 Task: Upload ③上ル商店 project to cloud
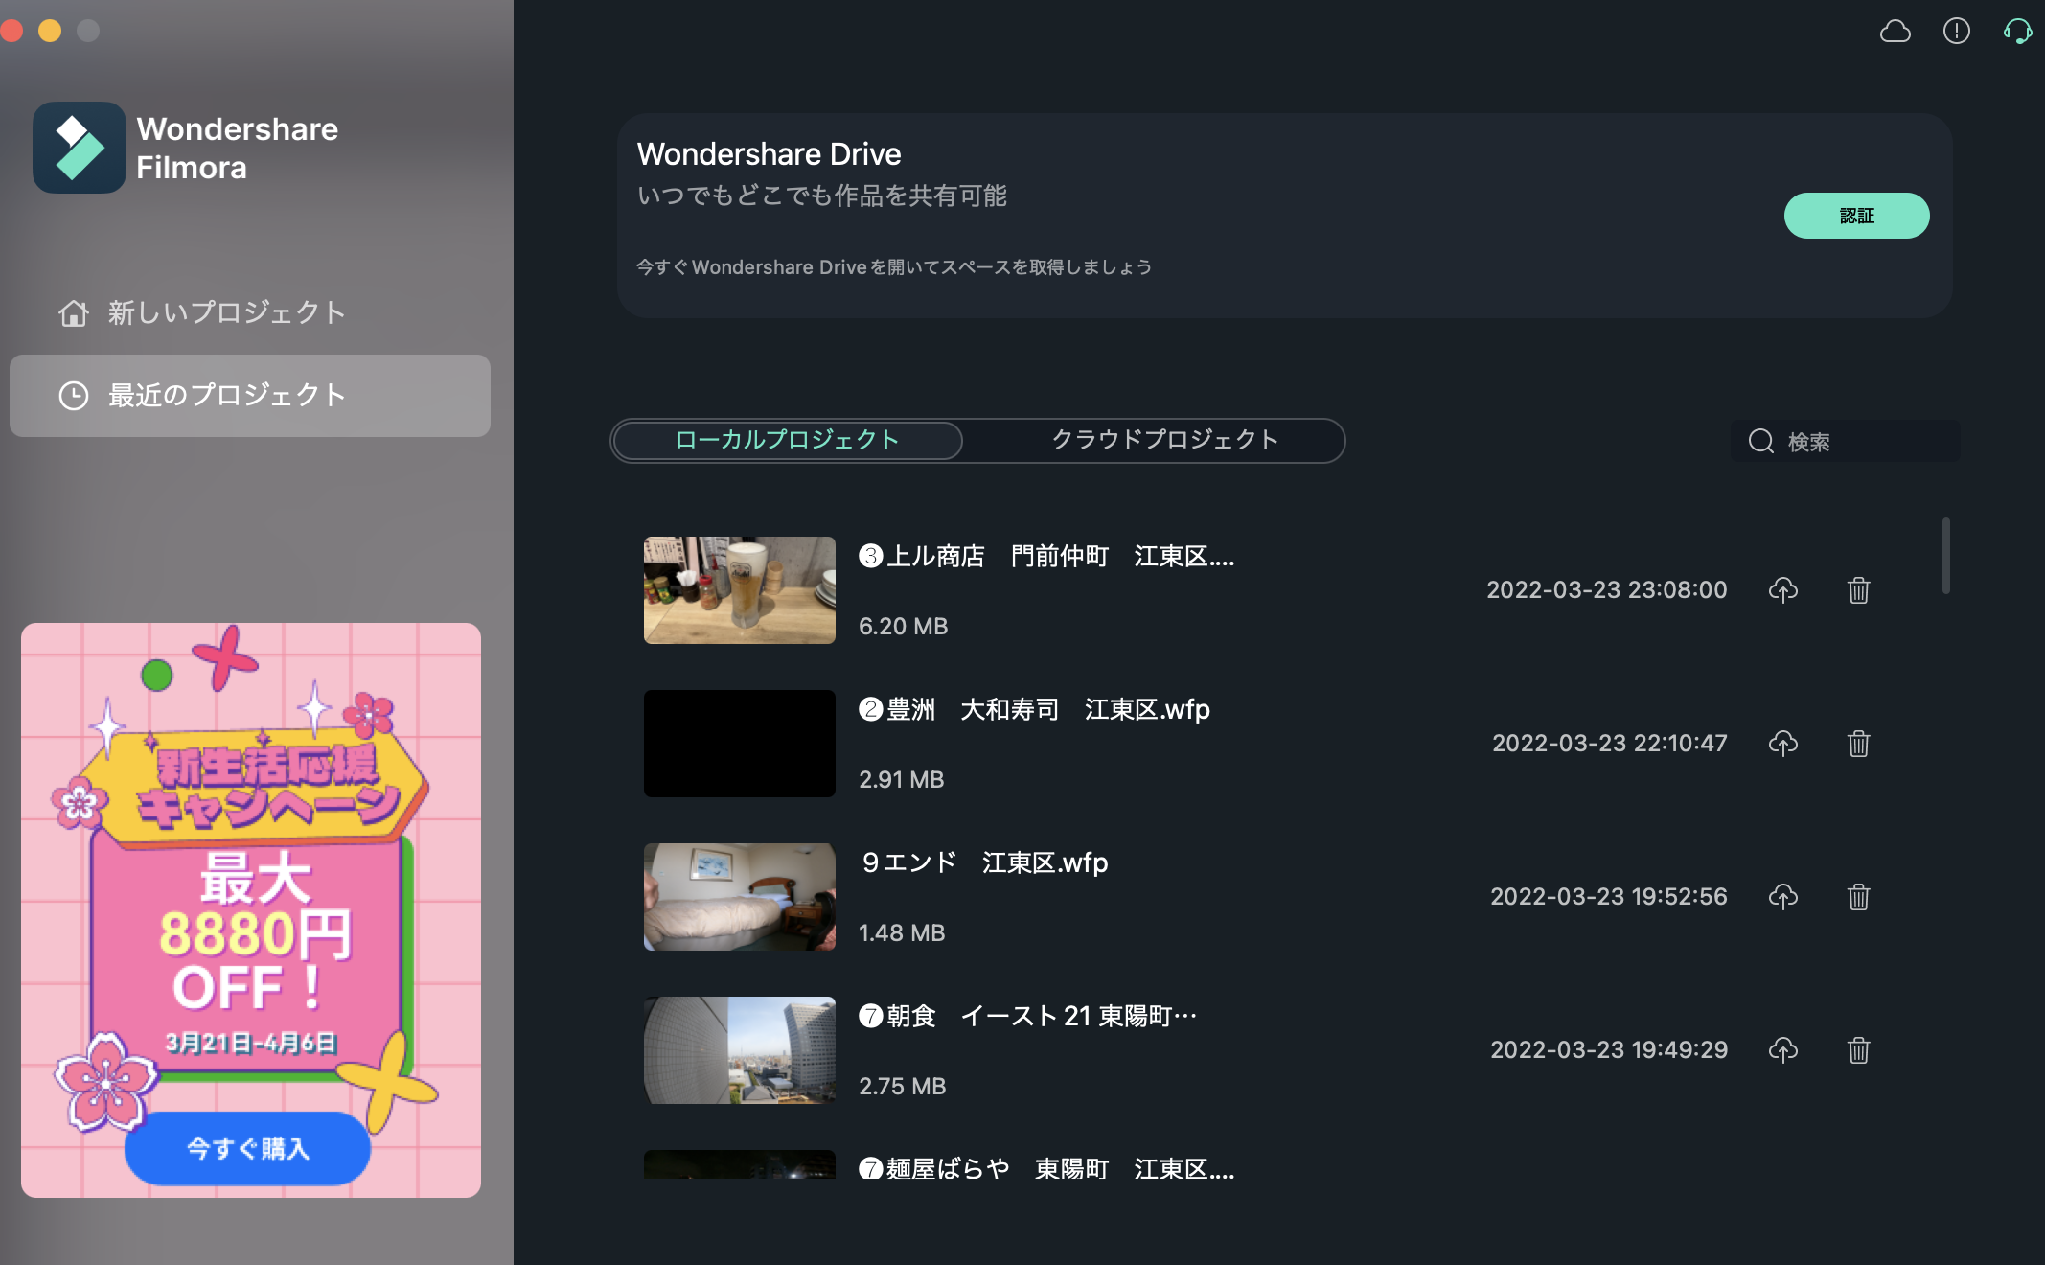[x=1782, y=590]
